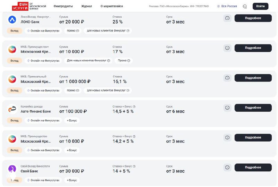Open the Финпродукты menu
Image resolution: width=278 pixels, height=187 pixels.
click(63, 6)
